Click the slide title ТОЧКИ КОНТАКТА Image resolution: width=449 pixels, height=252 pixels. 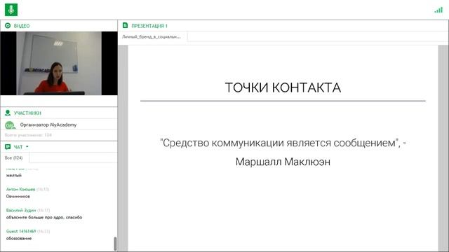pyautogui.click(x=283, y=87)
